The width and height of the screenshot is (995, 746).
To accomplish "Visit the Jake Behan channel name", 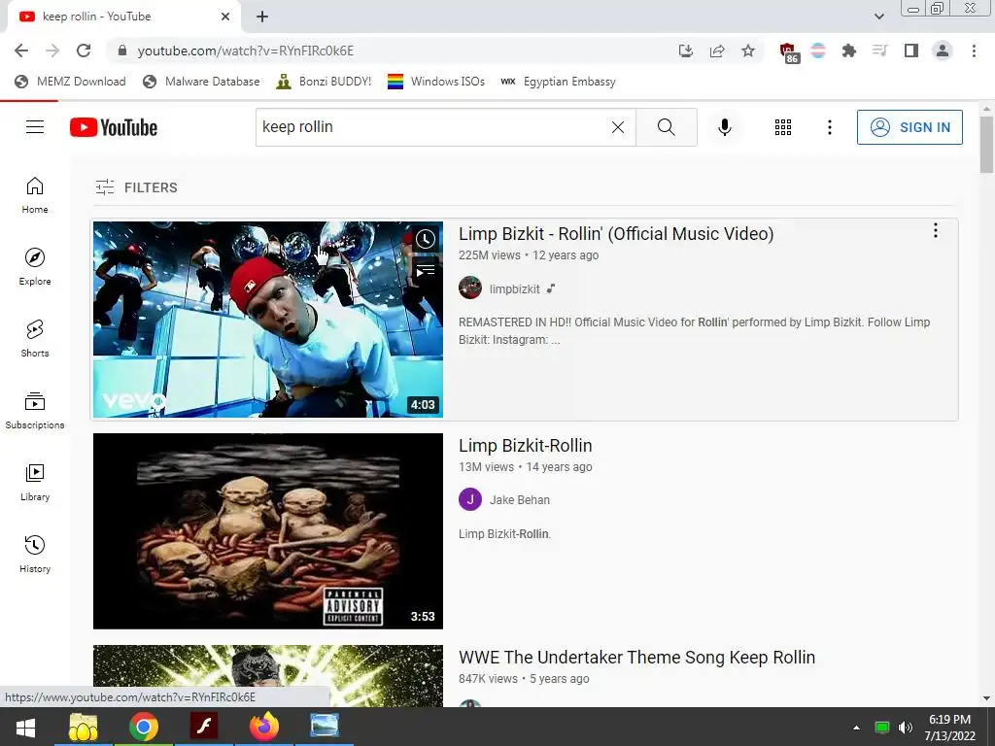I will pos(520,500).
